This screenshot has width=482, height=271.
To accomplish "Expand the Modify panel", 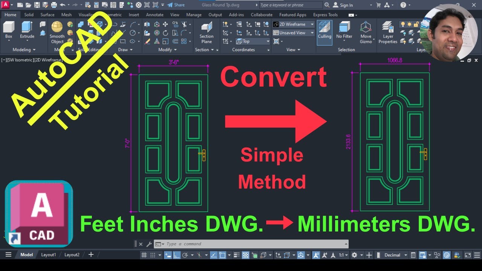I will click(167, 50).
